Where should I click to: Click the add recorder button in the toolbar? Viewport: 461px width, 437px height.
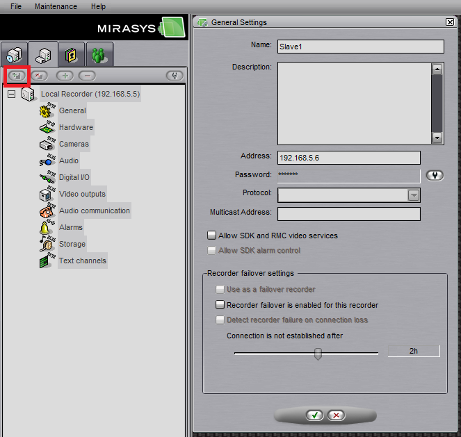16,75
